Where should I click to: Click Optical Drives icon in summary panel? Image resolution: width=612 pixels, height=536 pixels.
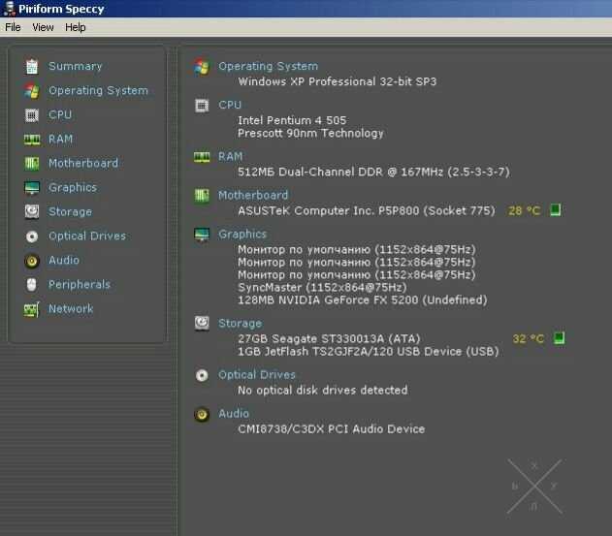202,375
